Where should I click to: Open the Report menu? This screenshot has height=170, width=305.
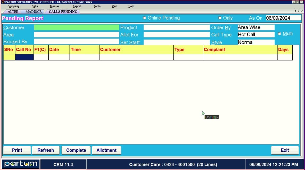77,6
